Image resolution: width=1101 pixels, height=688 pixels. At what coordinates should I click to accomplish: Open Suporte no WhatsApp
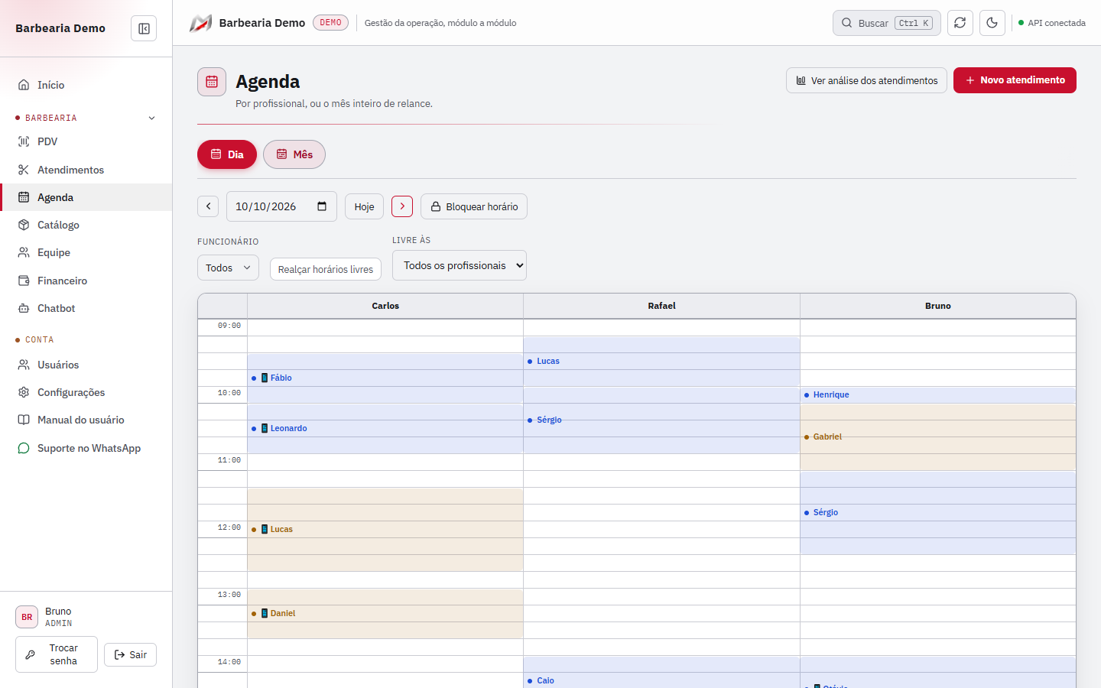click(x=86, y=448)
